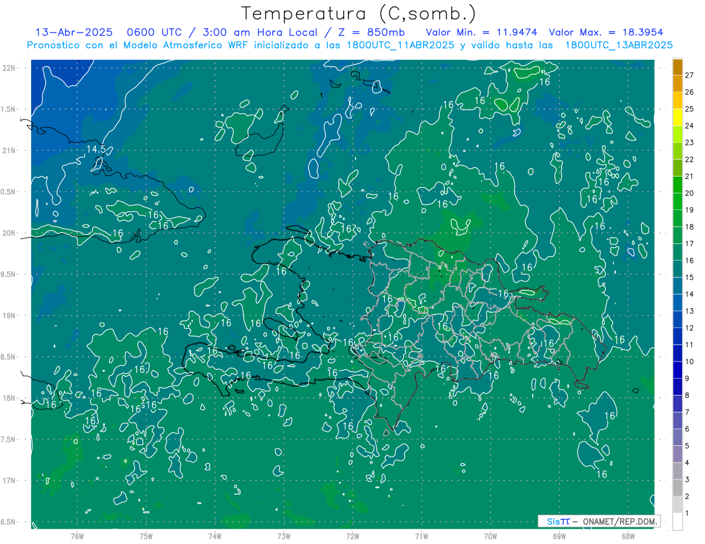Image resolution: width=705 pixels, height=544 pixels.
Task: Click the '76W' longitude axis label
Action: click(77, 536)
